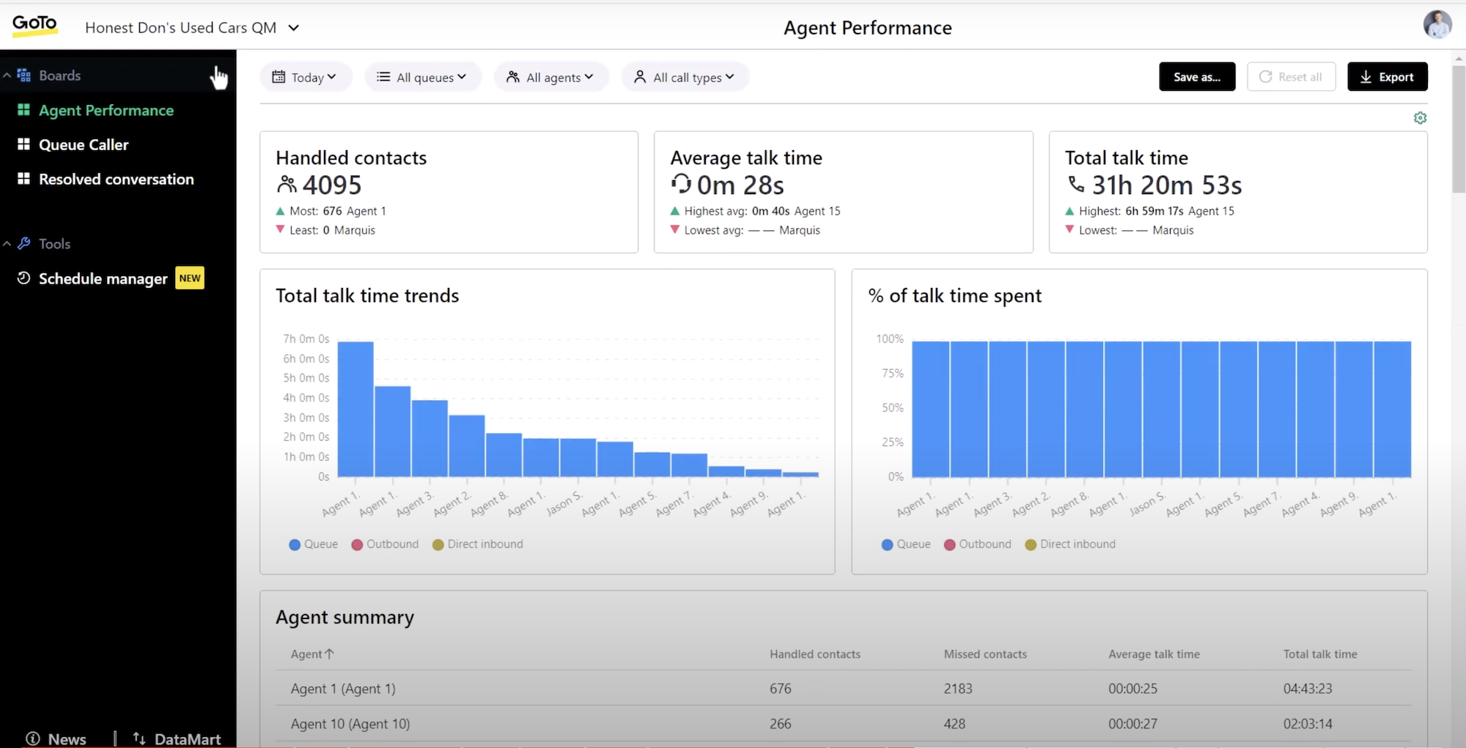Select the Agent 1 (Agent 1) row

click(844, 688)
